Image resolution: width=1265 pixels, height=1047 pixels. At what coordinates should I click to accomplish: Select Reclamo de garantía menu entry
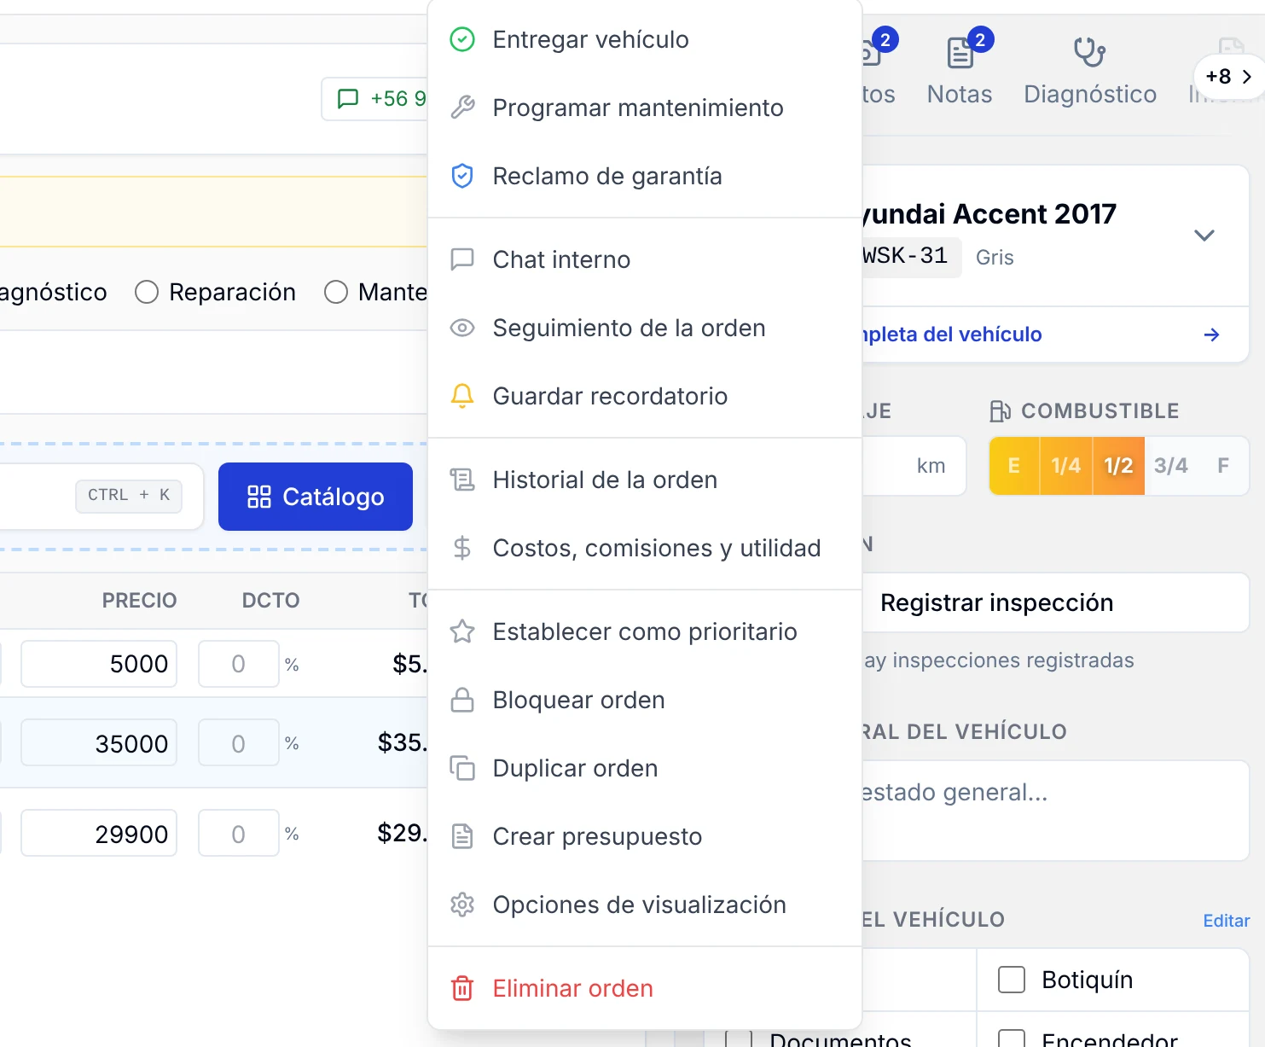[644, 176]
